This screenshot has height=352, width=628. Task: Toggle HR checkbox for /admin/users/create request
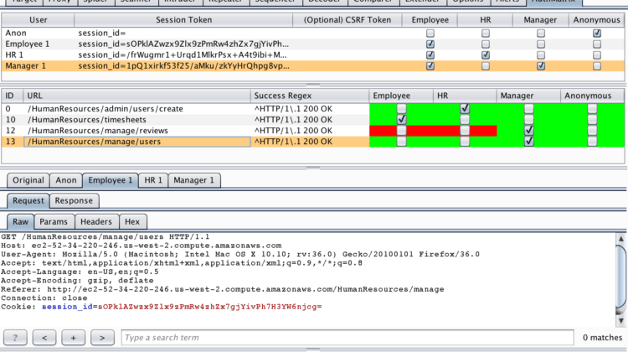465,109
